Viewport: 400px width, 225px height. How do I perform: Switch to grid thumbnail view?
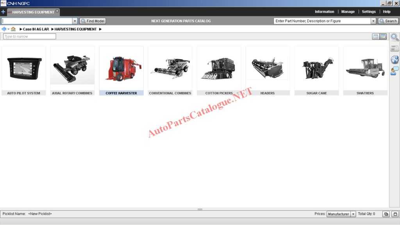coord(383,37)
